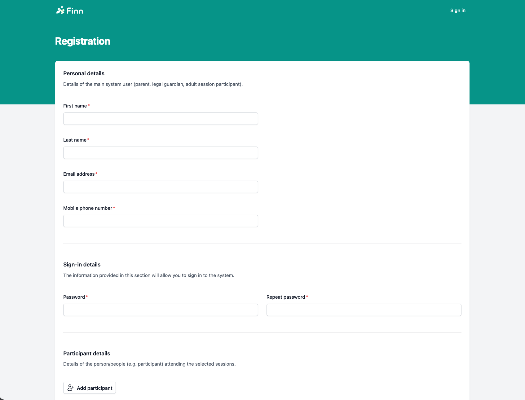Click the person-plus icon on Add participant
525x400 pixels.
click(x=71, y=388)
